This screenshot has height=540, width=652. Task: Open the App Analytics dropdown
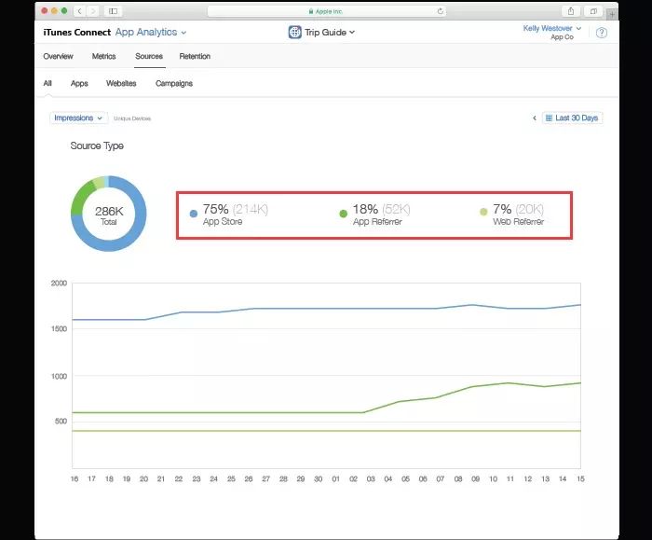pyautogui.click(x=151, y=32)
